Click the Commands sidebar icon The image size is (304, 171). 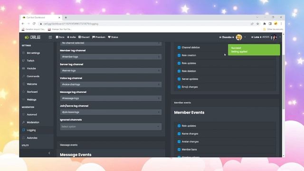click(x=23, y=76)
